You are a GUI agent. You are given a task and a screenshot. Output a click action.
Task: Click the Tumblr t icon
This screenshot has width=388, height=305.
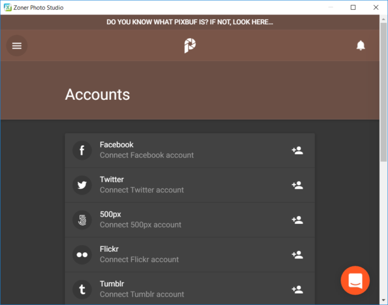click(82, 289)
